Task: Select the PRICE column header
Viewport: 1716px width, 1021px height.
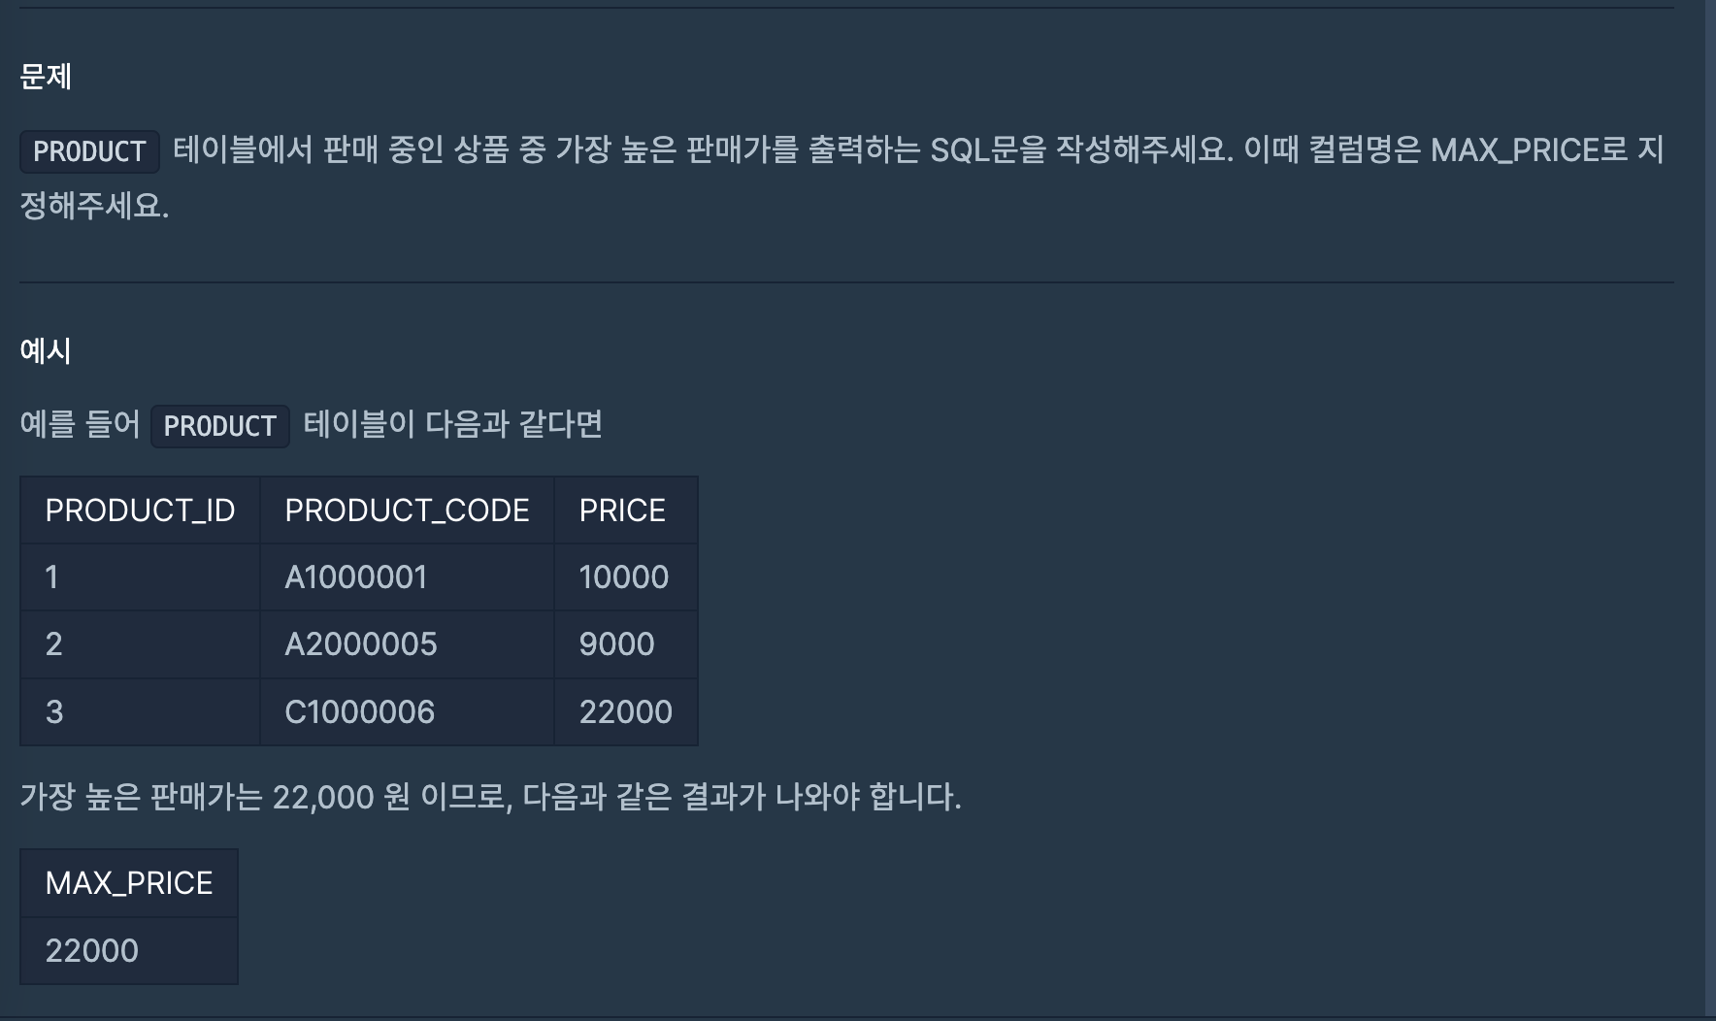Action: [x=622, y=510]
